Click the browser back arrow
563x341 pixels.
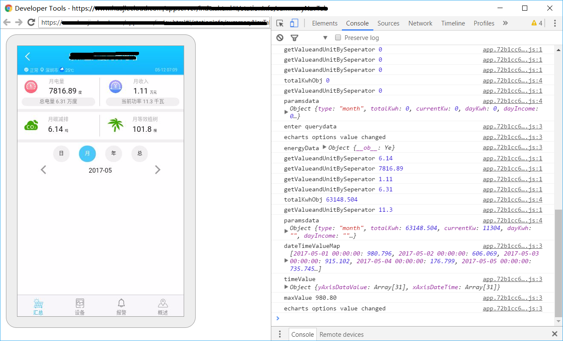[7, 23]
